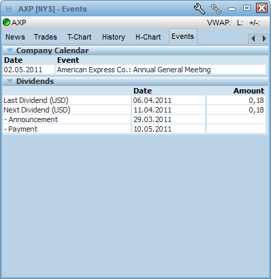Collapse the Dividends section
Image resolution: width=271 pixels, height=279 pixels.
(x=10, y=81)
